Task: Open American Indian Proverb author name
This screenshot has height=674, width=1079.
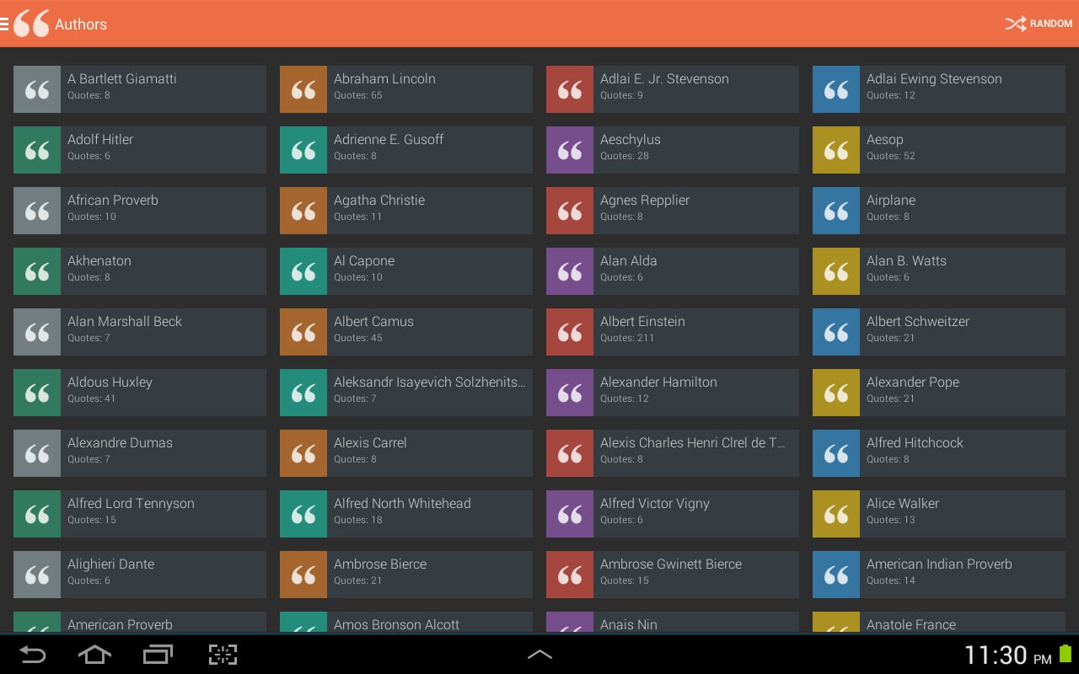Action: coord(939,564)
